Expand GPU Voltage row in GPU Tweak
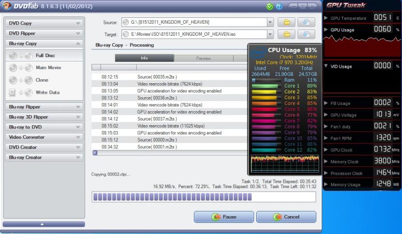 pos(326,115)
